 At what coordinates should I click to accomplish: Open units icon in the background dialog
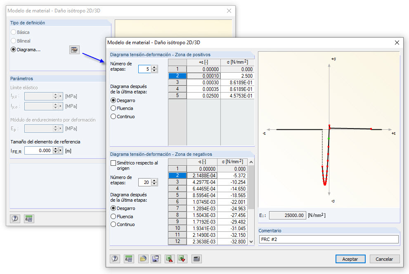coord(29,219)
